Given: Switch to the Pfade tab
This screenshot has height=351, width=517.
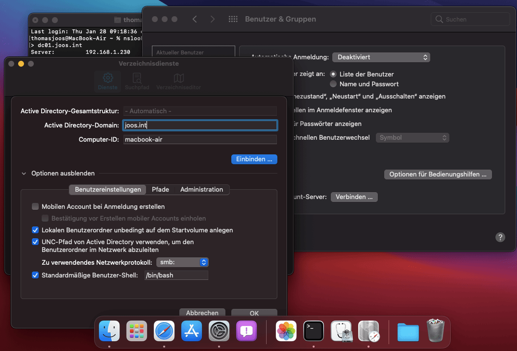Looking at the screenshot, I should pos(160,189).
